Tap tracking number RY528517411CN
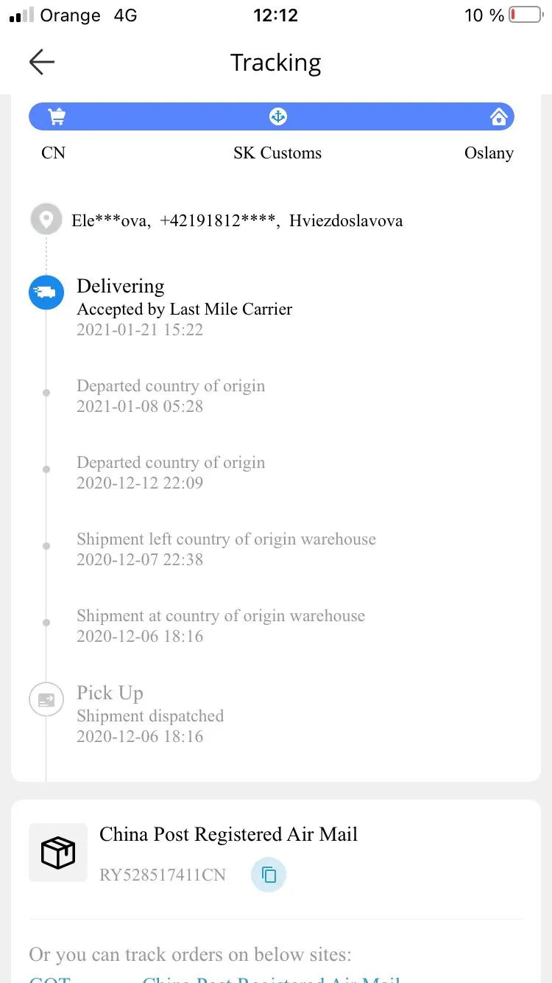The width and height of the screenshot is (552, 983). coord(163,875)
